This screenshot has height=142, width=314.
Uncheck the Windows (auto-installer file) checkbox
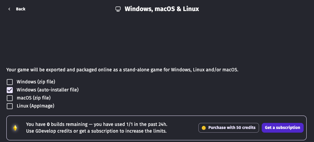tap(10, 90)
